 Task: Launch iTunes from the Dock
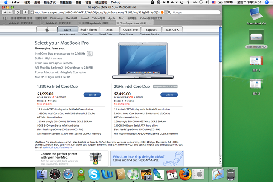133,174
